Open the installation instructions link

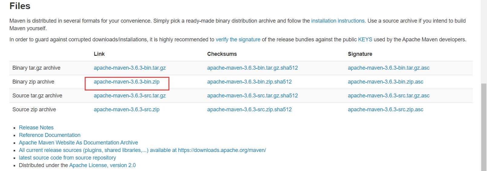(x=338, y=21)
